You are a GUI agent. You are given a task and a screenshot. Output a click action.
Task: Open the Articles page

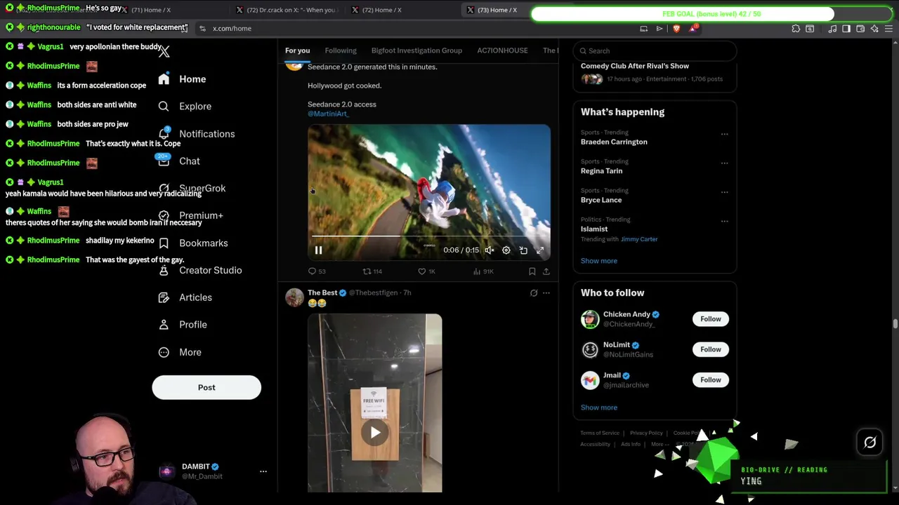tap(185, 297)
